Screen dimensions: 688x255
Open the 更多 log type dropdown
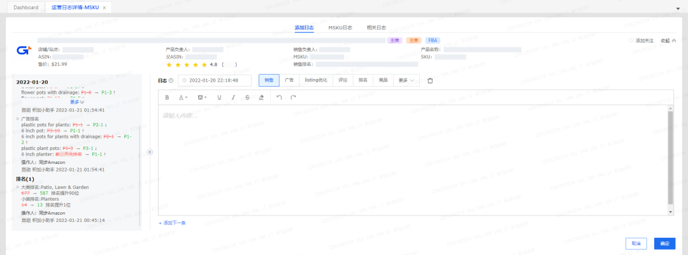pos(407,80)
